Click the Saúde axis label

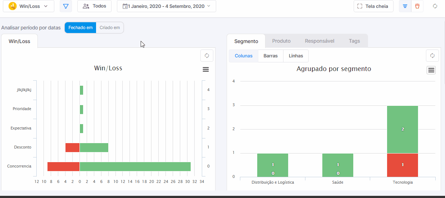pyautogui.click(x=338, y=182)
